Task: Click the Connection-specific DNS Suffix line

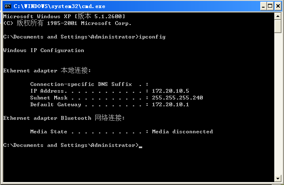Action: (89, 84)
